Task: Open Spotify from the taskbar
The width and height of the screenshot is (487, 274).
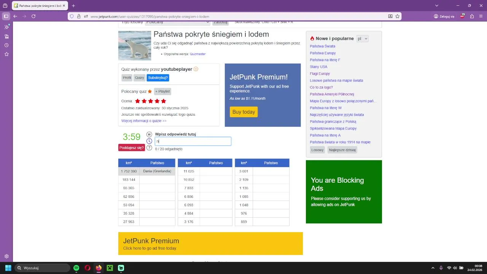Action: click(76, 268)
